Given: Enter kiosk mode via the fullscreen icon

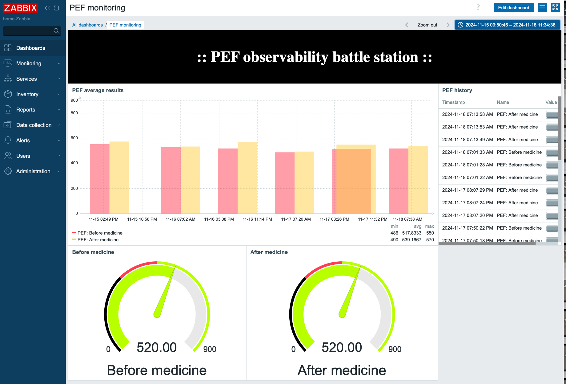Looking at the screenshot, I should 556,7.
